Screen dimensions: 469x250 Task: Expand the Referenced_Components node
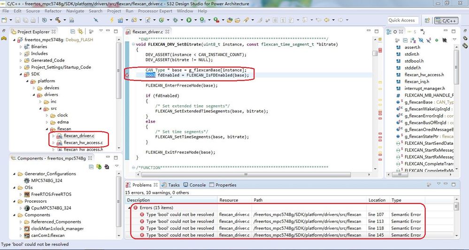pyautogui.click(x=21, y=221)
